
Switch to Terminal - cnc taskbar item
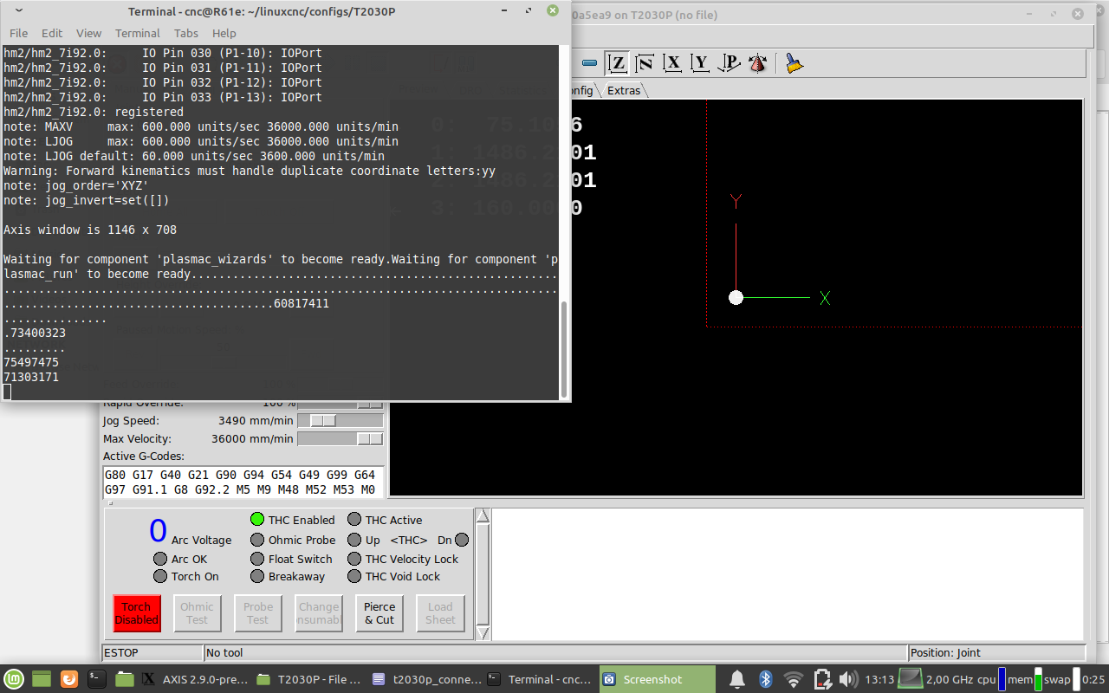click(541, 679)
